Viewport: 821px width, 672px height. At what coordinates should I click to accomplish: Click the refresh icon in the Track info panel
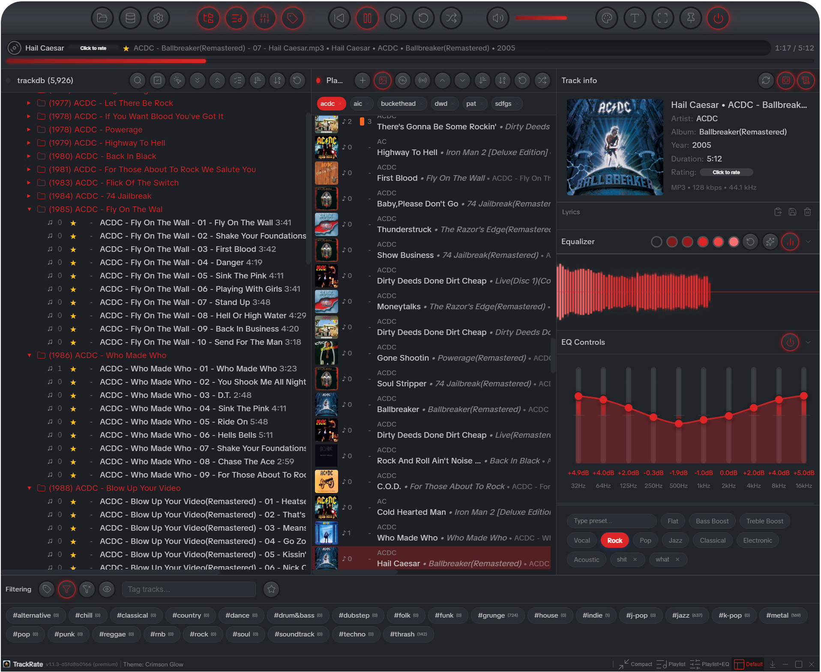pyautogui.click(x=766, y=81)
